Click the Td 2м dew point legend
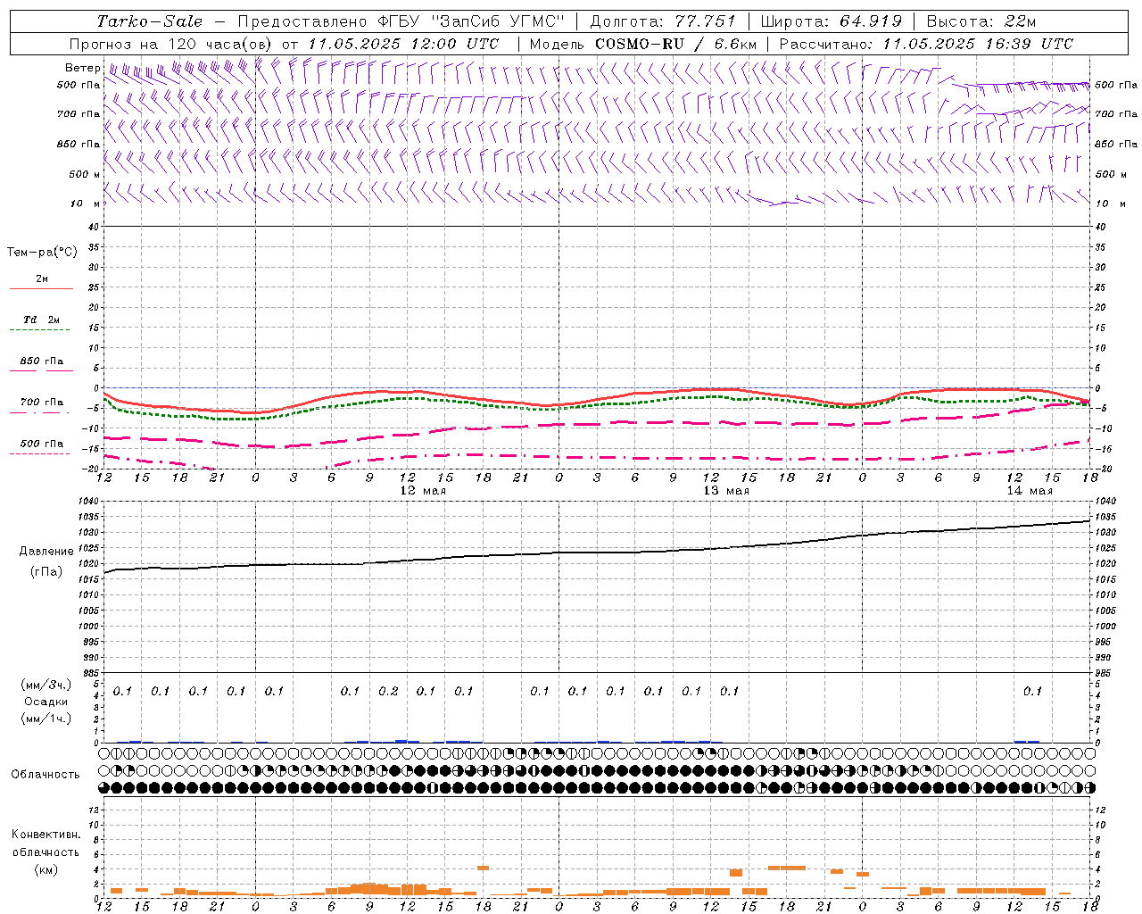 pos(41,320)
